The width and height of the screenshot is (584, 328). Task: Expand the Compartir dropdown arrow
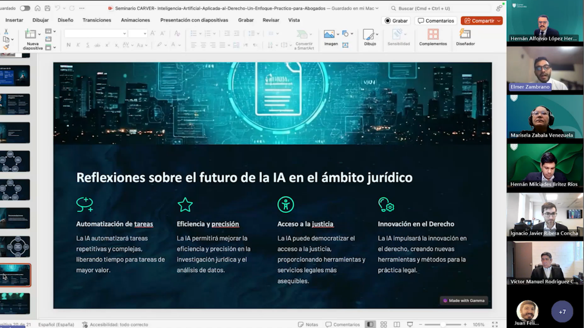[498, 21]
